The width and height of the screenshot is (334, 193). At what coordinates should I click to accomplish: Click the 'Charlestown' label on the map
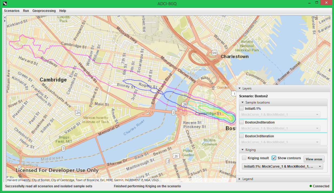click(235, 57)
